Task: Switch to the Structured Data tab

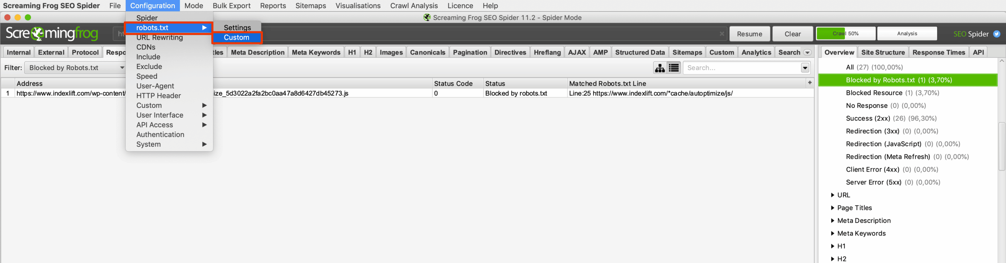Action: tap(640, 52)
